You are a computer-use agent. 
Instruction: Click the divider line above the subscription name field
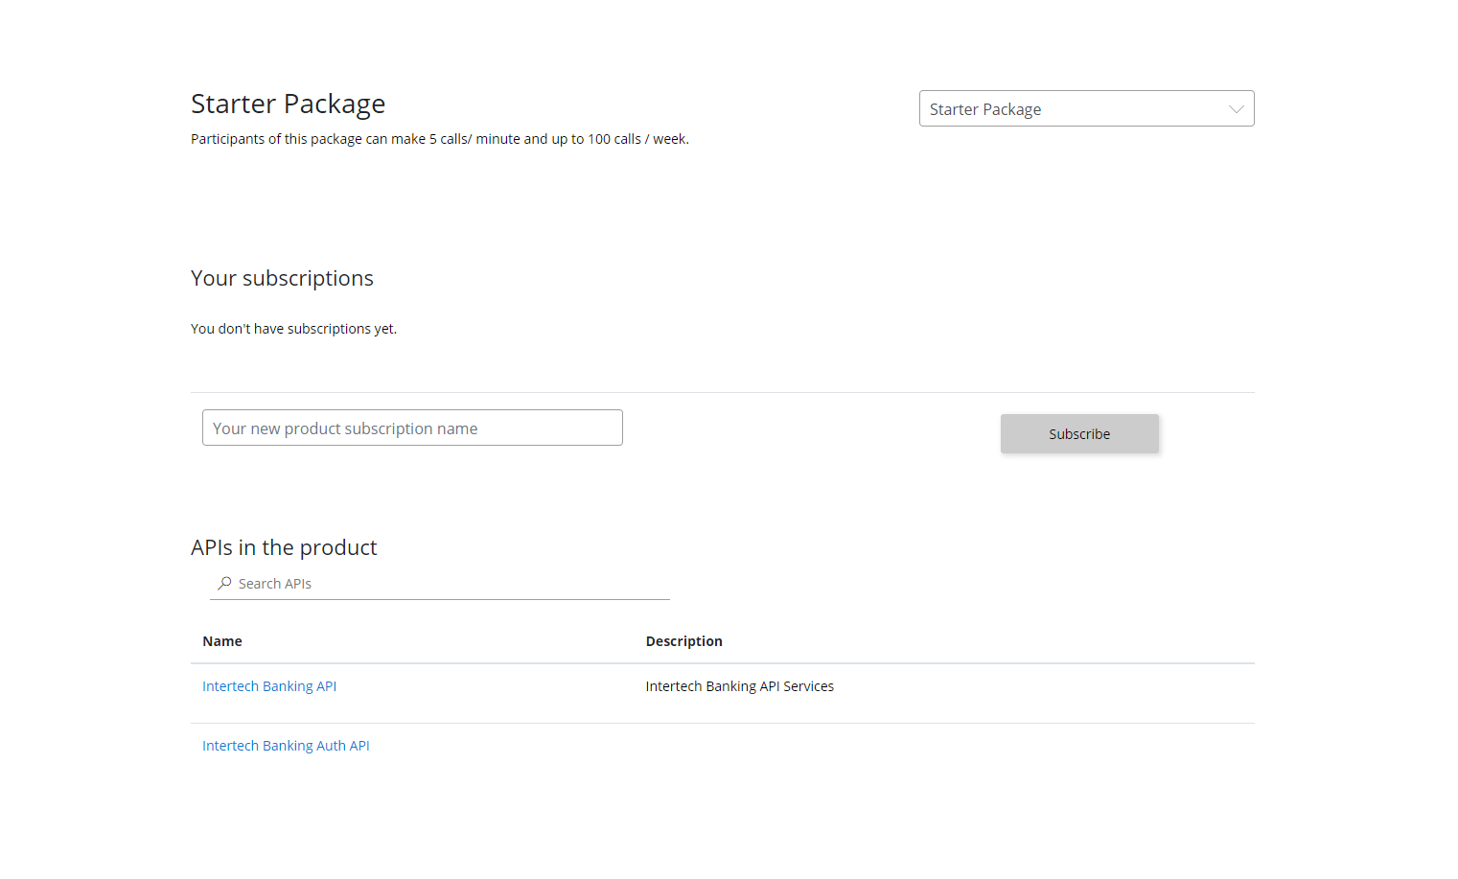(x=722, y=392)
